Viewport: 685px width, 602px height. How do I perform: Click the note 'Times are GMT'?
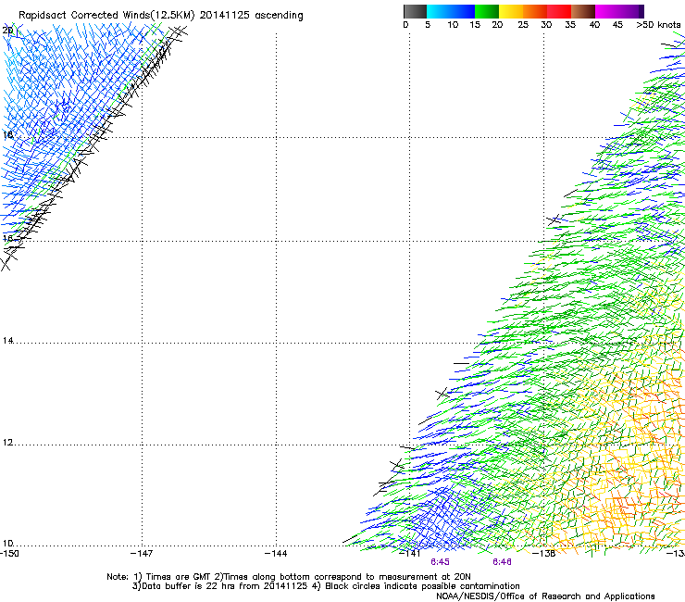click(179, 577)
